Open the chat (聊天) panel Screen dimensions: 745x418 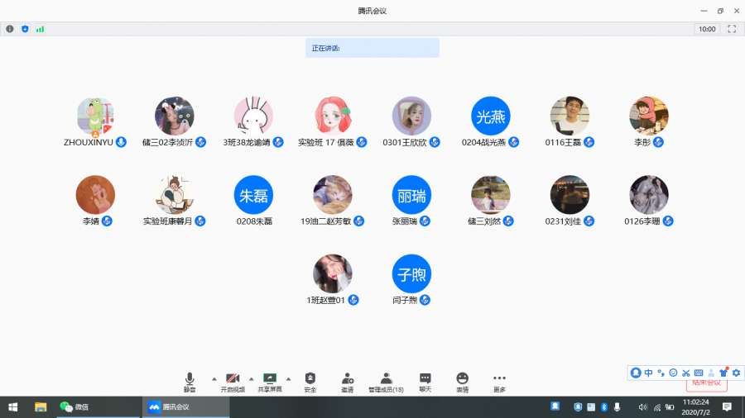tap(425, 381)
